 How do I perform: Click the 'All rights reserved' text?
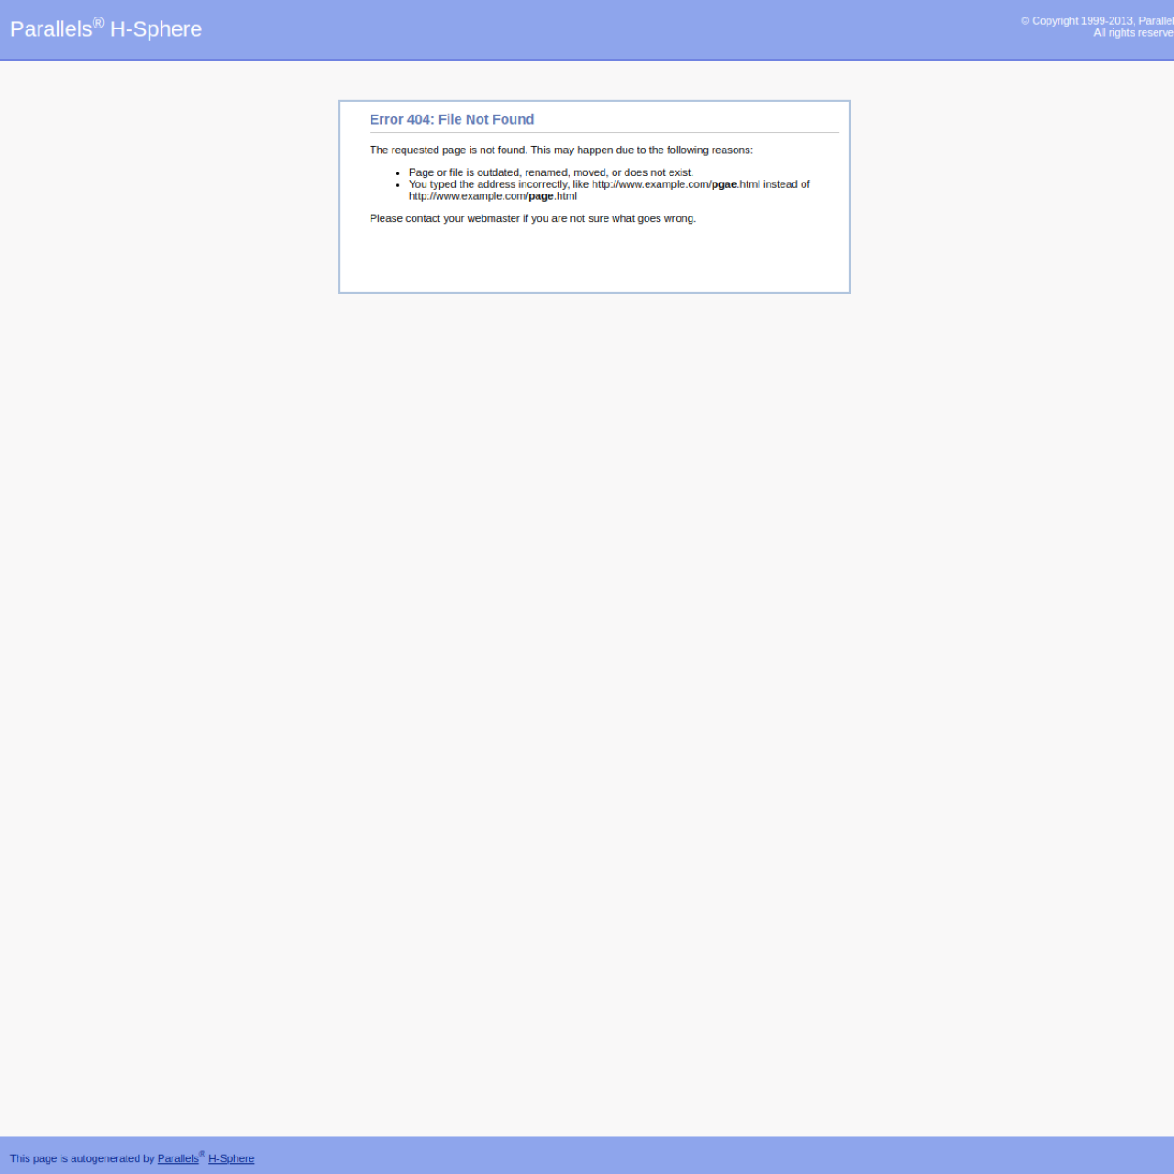[1134, 32]
